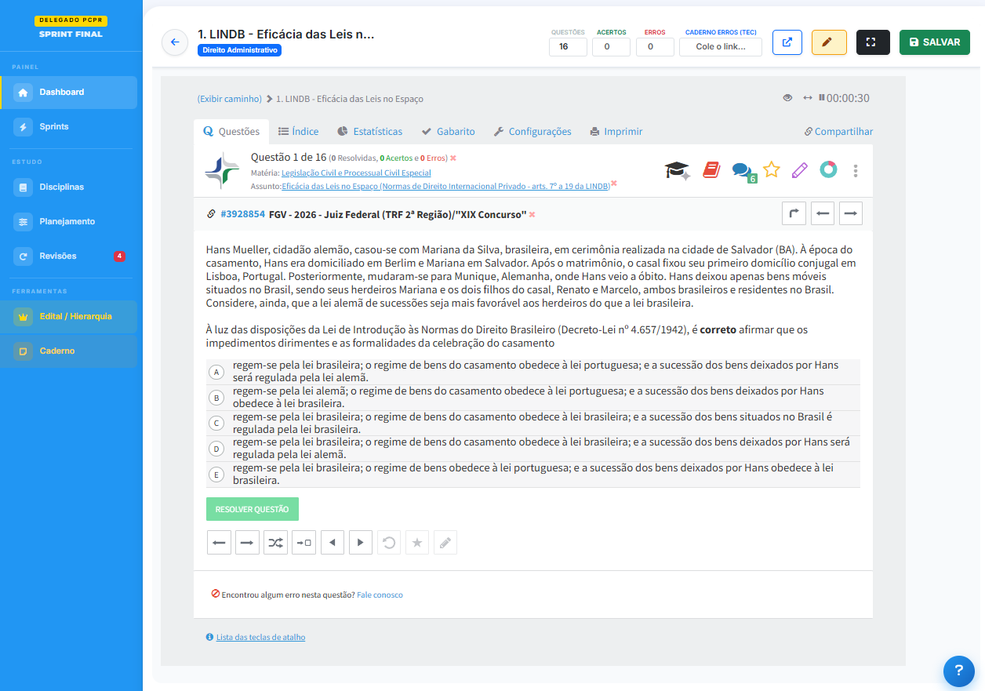Select answer option D
Screen dimensions: 985x691
pyautogui.click(x=216, y=449)
